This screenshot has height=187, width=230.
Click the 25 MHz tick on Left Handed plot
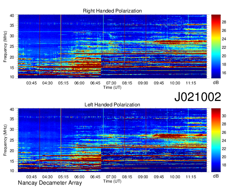[x=12, y=140]
